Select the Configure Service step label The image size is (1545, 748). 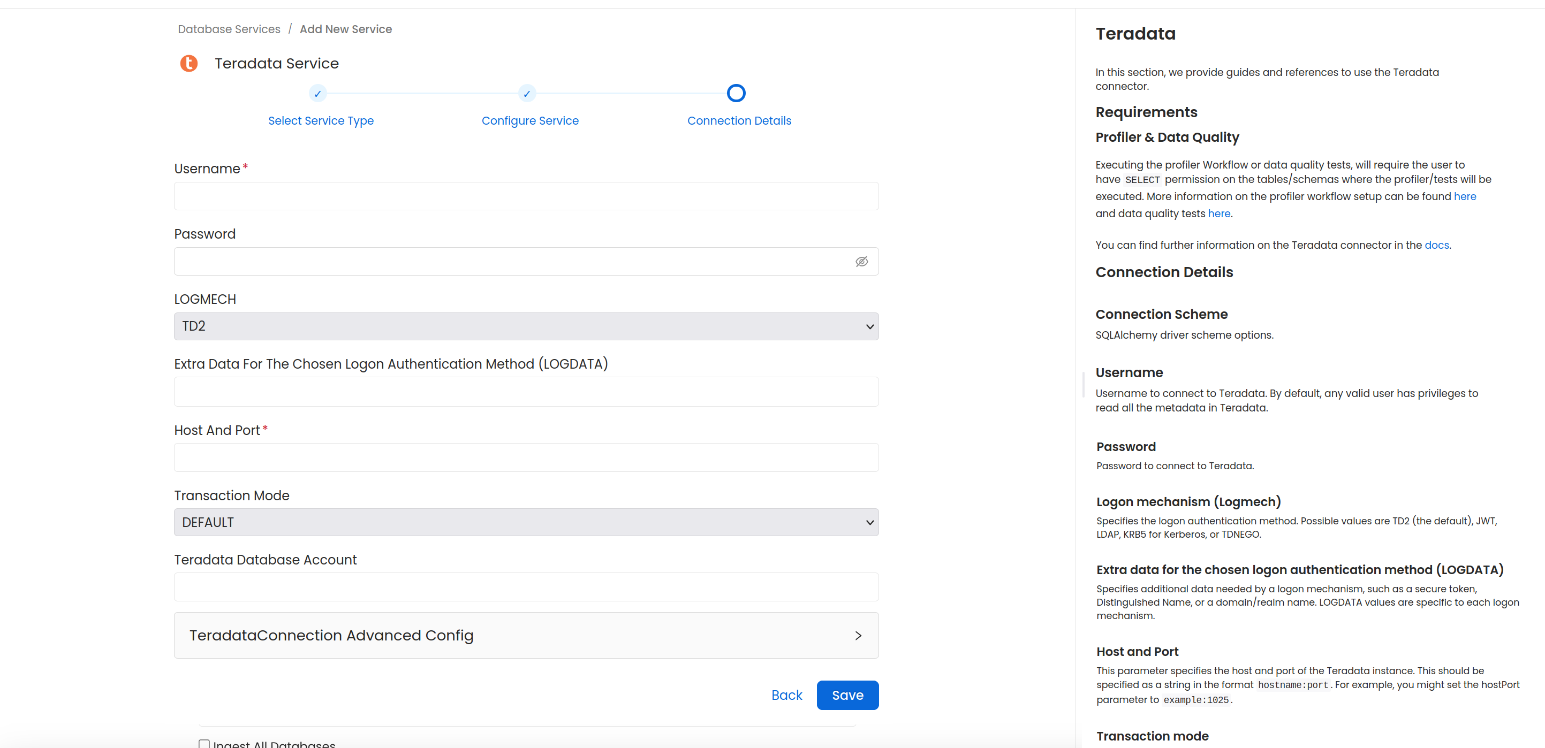(529, 120)
